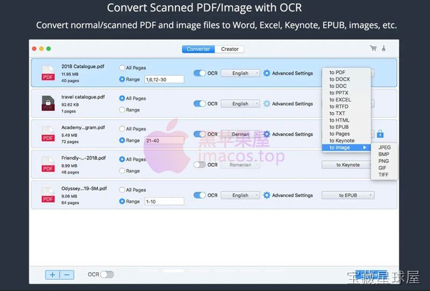Select All Pages radio for travel catalogue.pdf
The height and width of the screenshot is (291, 430).
[122, 98]
